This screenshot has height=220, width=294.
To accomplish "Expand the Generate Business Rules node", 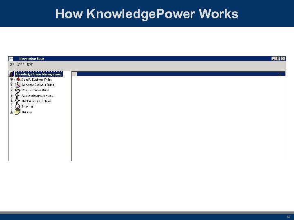I will 11,85.
